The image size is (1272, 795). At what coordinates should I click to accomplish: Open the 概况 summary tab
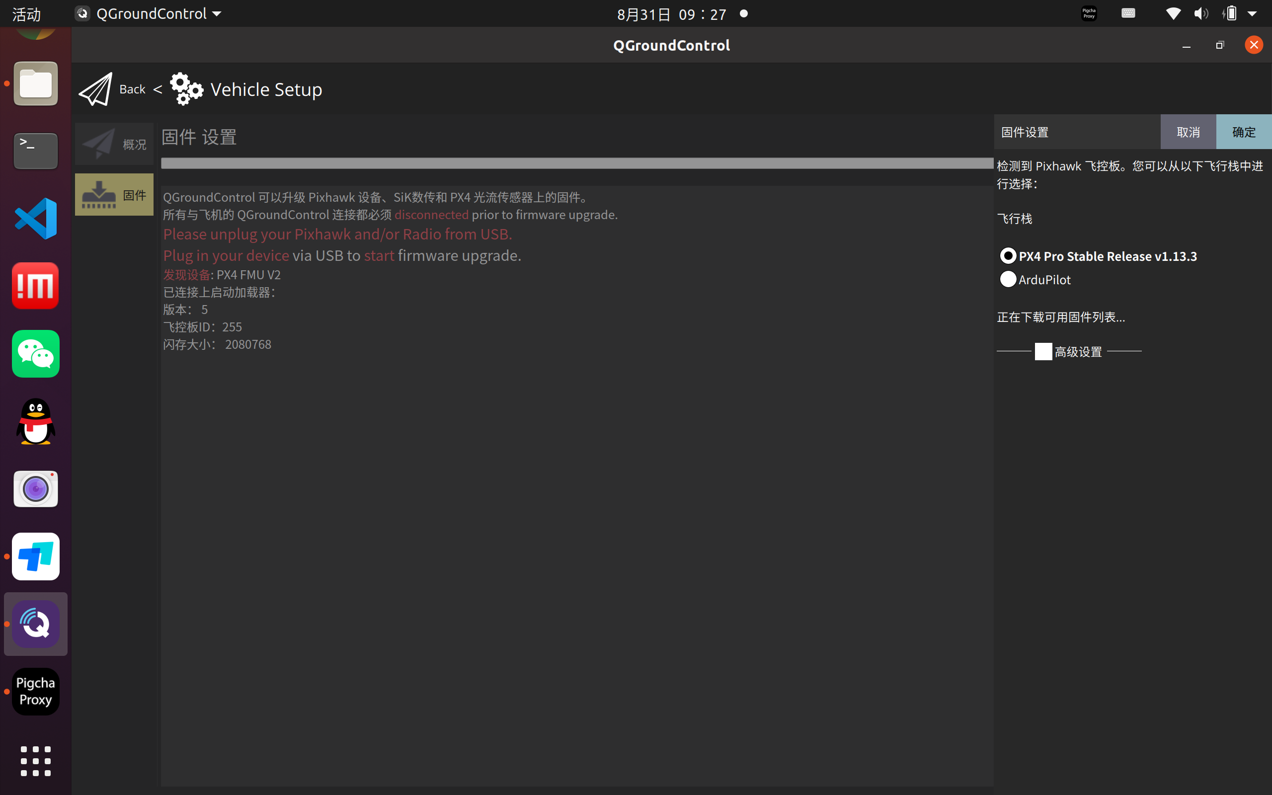click(x=114, y=144)
